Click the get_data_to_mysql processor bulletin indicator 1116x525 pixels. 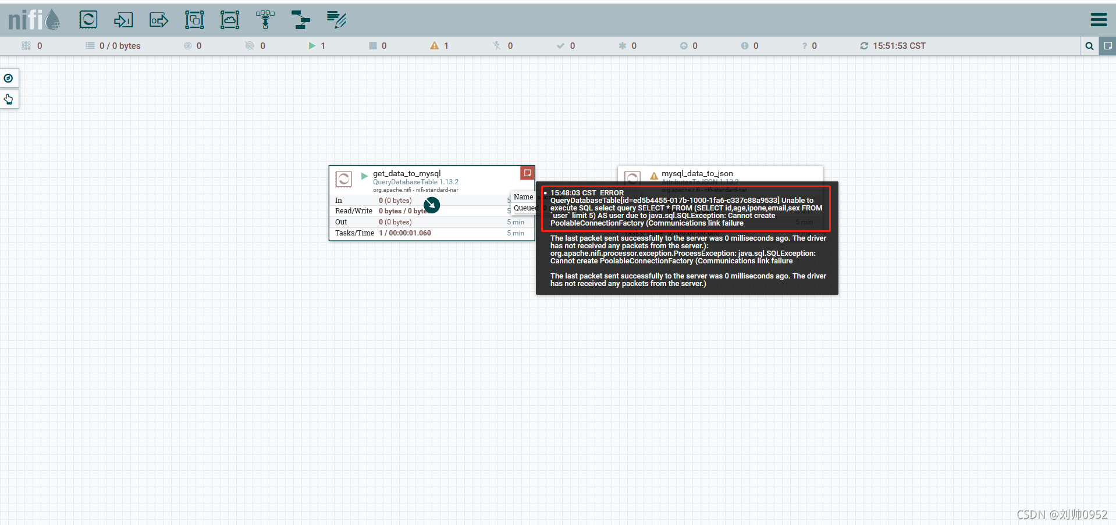[527, 173]
